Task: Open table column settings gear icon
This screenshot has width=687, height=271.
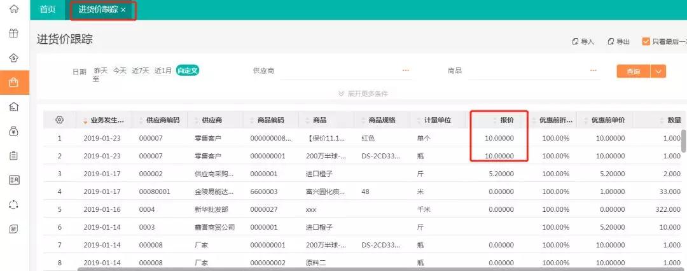Action: click(60, 120)
